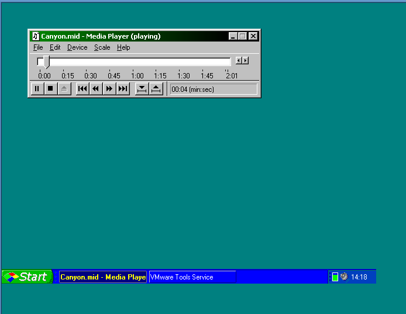Click the 14:18 taskbar clock

tap(359, 277)
